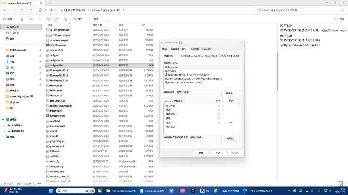Click the 高级(V) button in the dialog

pyautogui.click(x=231, y=138)
